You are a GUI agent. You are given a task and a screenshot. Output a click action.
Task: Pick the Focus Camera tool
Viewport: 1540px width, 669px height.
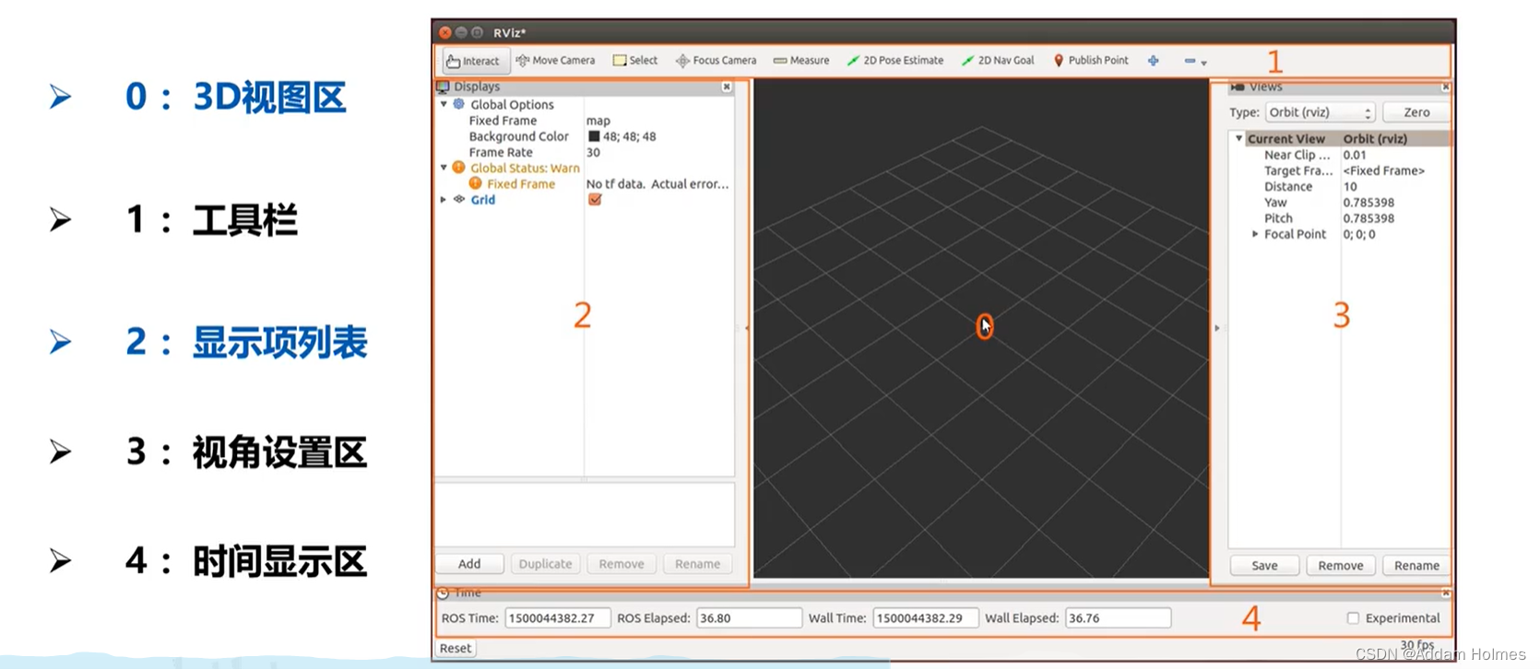click(x=716, y=61)
